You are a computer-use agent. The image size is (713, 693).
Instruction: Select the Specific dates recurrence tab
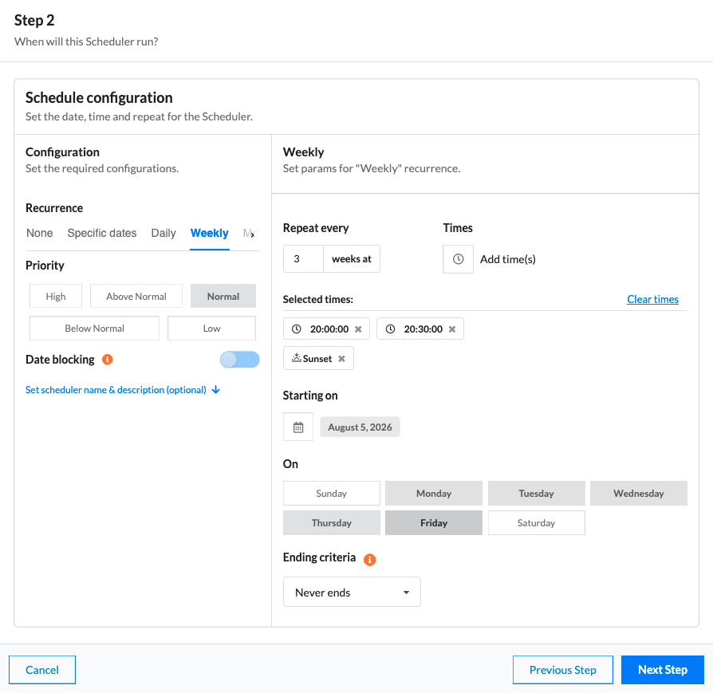pos(102,234)
